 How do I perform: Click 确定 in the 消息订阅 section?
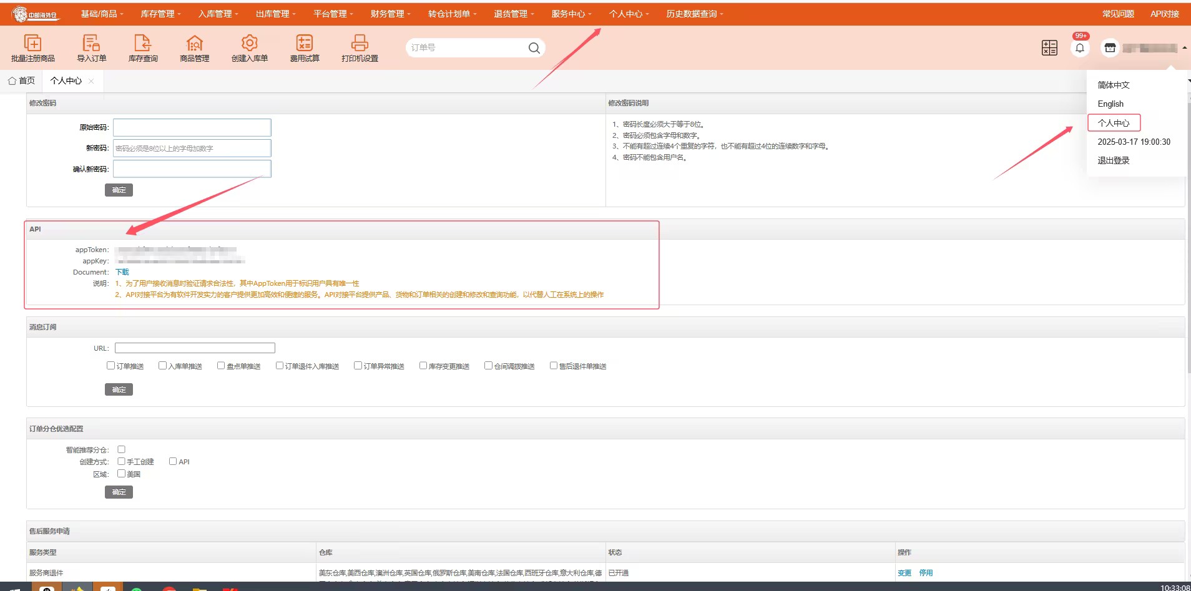pyautogui.click(x=119, y=389)
